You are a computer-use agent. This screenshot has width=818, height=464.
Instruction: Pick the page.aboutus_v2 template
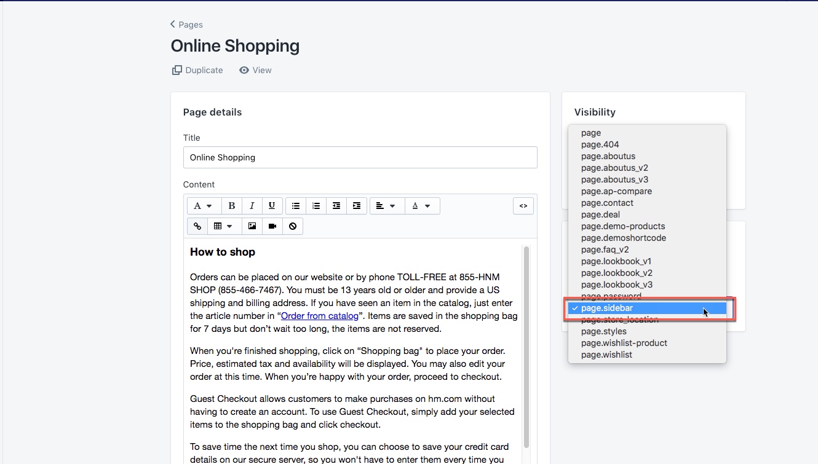coord(647,168)
